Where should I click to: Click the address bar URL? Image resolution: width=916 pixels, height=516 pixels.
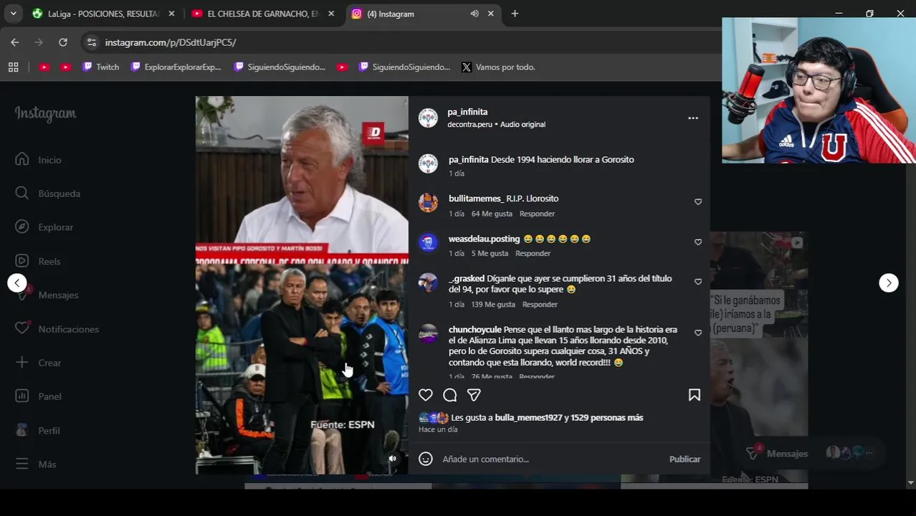click(x=171, y=42)
